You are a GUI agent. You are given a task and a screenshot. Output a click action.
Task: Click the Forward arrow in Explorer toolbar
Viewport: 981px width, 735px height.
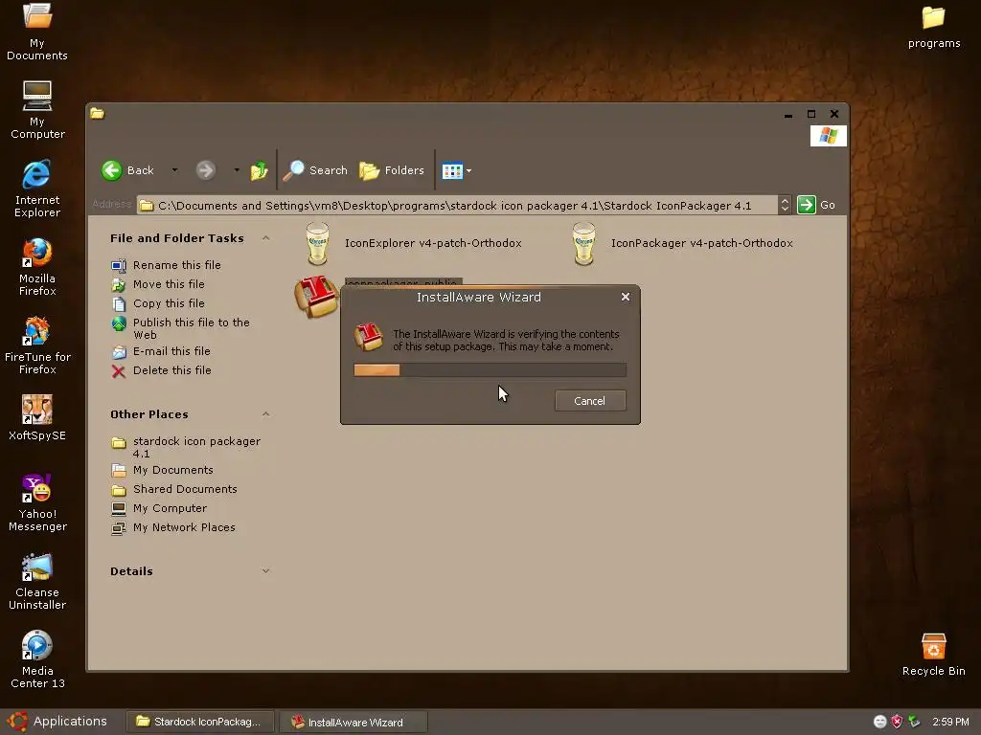[205, 170]
